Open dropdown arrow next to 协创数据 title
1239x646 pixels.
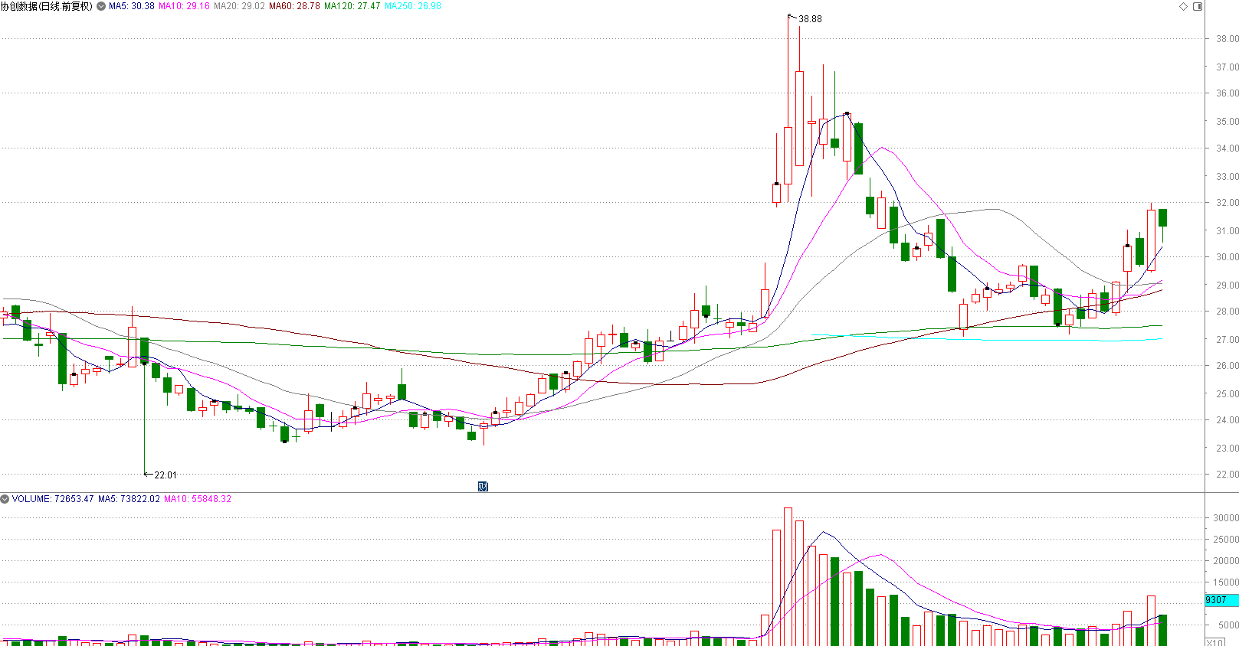pos(101,6)
